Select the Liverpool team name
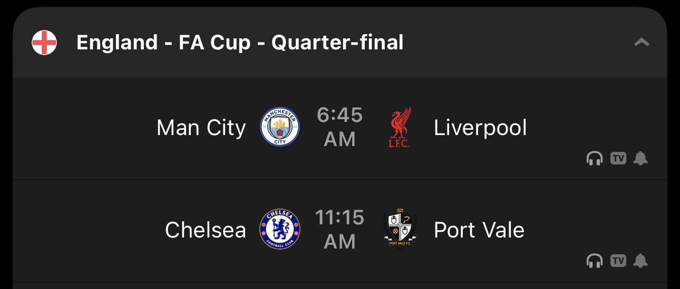The width and height of the screenshot is (680, 289). pyautogui.click(x=480, y=128)
